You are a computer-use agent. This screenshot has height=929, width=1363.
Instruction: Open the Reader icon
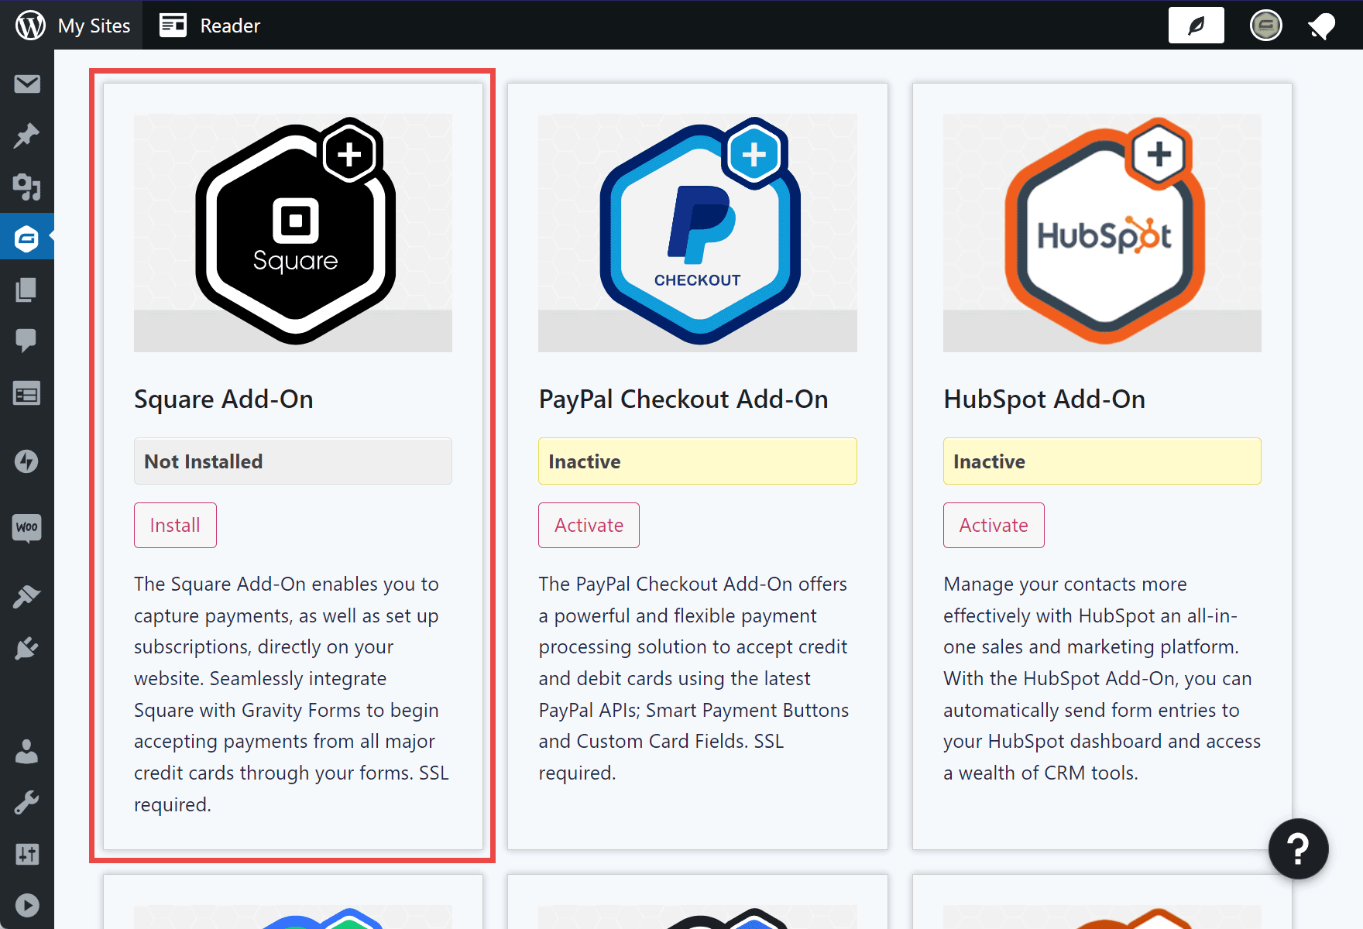(173, 26)
